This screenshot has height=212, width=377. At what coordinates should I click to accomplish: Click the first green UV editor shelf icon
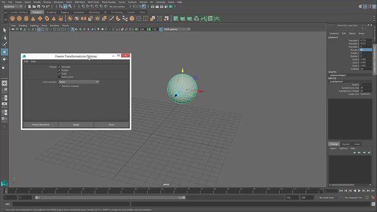coord(176,18)
